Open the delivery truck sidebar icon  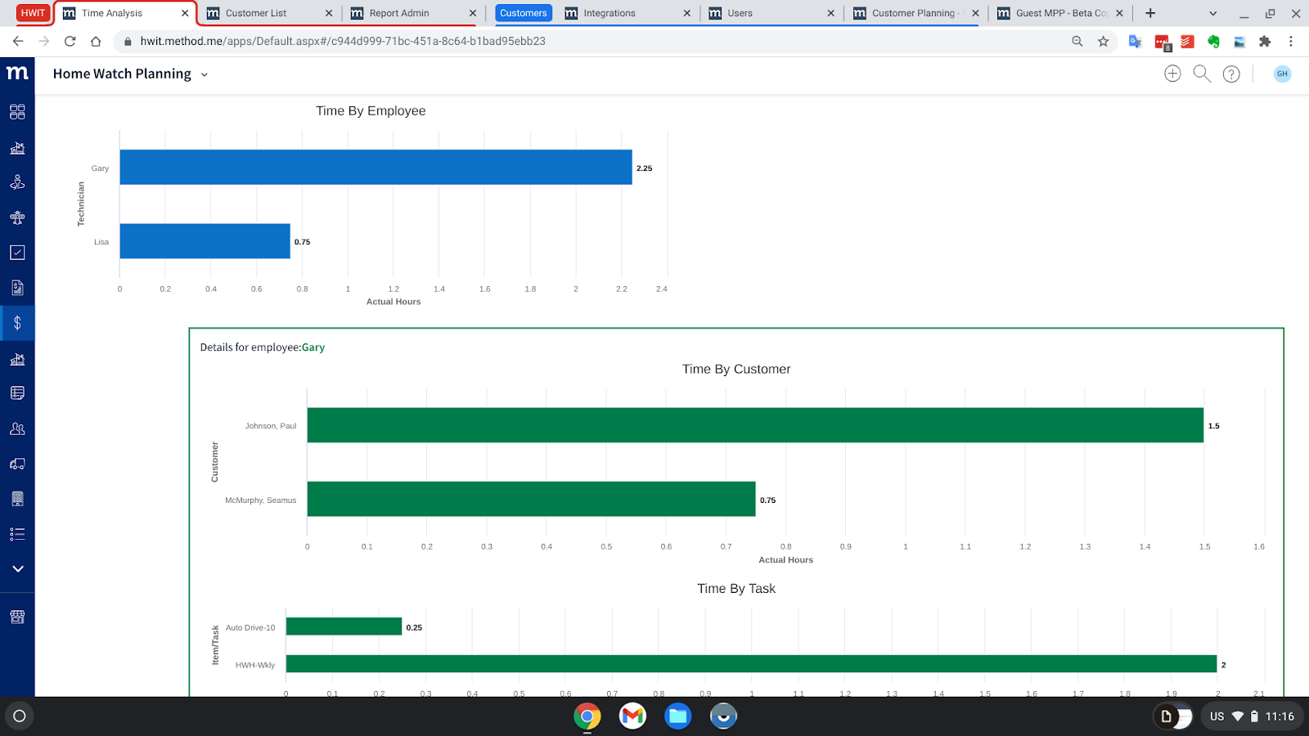(17, 464)
